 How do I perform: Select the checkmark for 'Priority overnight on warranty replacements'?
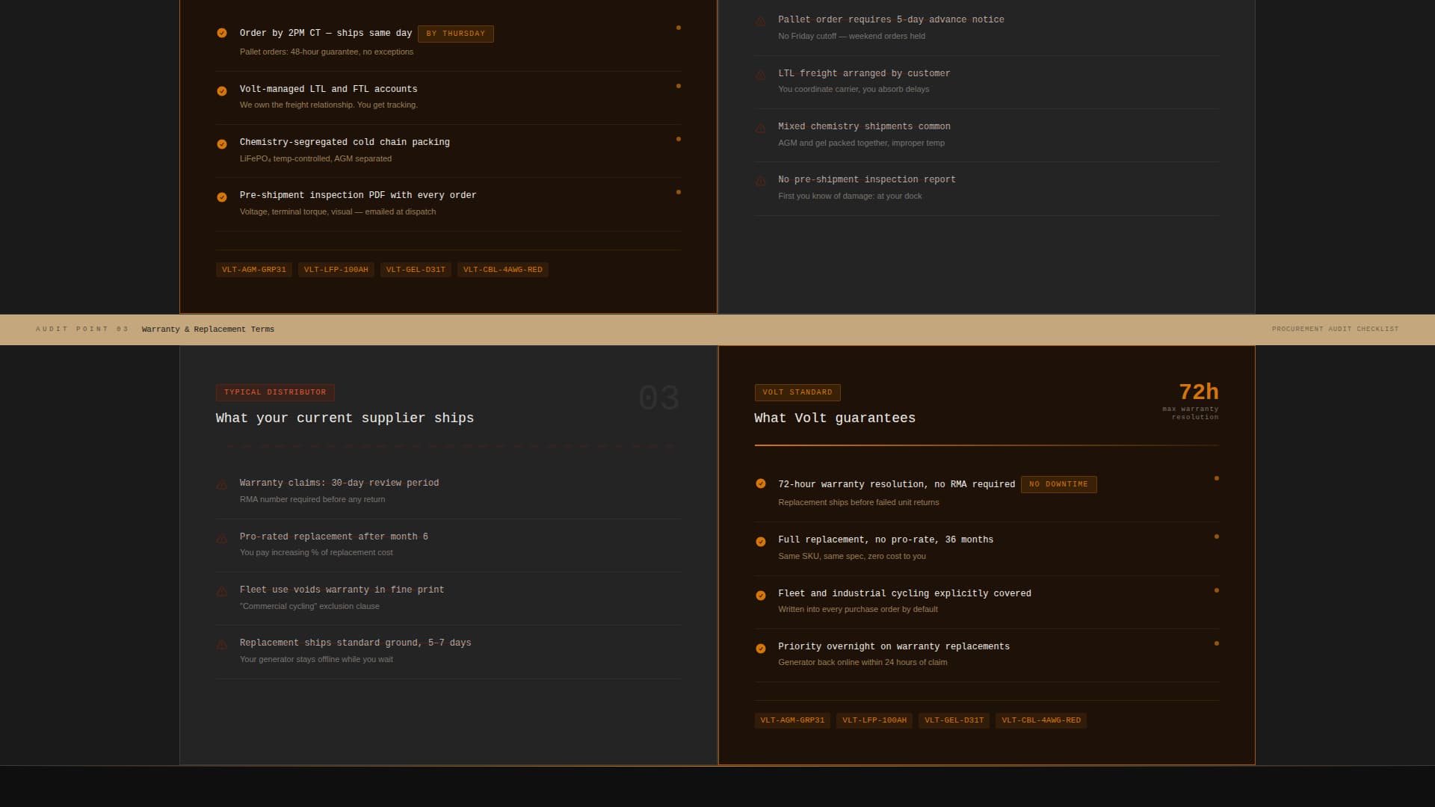(761, 647)
